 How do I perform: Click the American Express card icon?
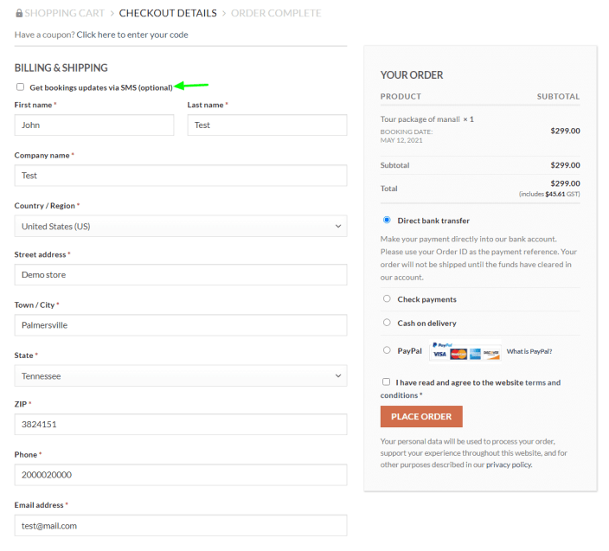475,354
